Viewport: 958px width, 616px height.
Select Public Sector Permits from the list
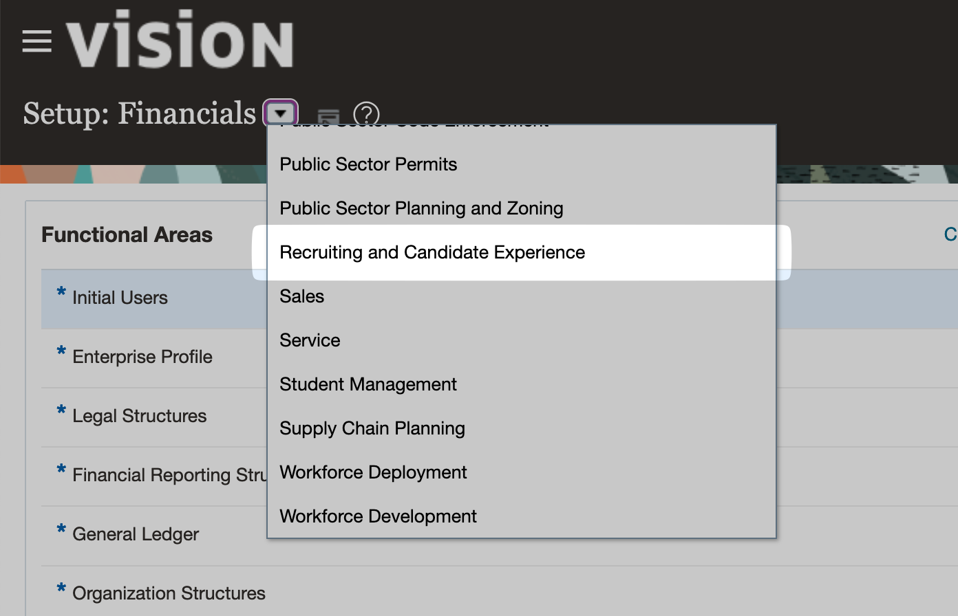tap(368, 164)
